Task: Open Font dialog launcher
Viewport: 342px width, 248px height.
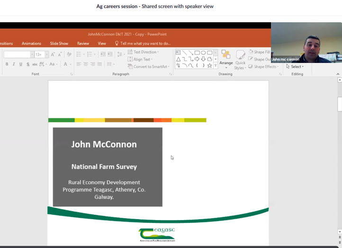Action: coord(72,74)
